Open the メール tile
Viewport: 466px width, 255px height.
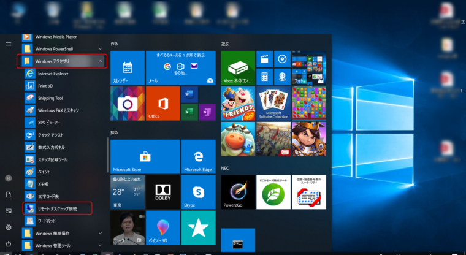click(x=181, y=68)
